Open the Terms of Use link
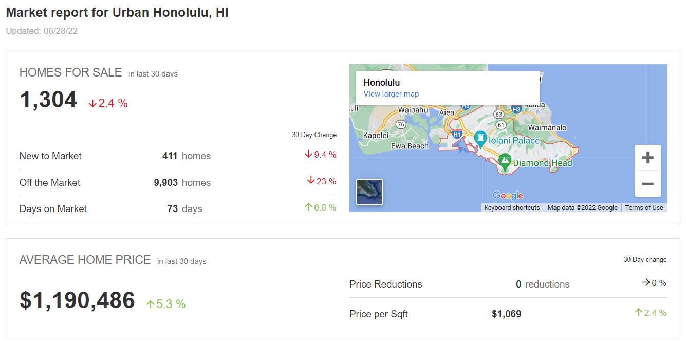Image resolution: width=686 pixels, height=343 pixels. tap(644, 207)
